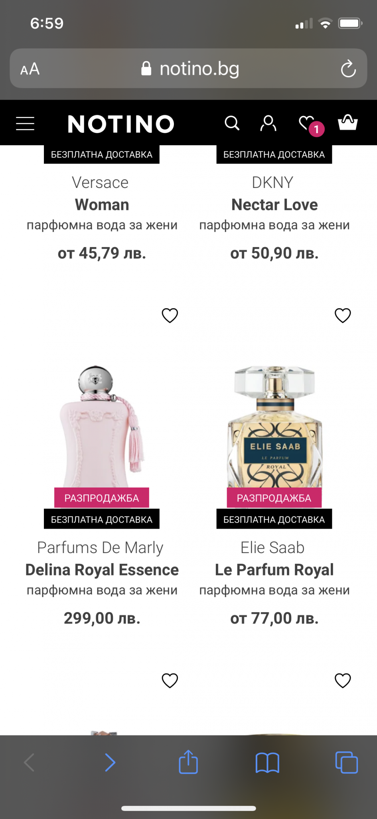Tap the search magnifier icon

(x=232, y=123)
